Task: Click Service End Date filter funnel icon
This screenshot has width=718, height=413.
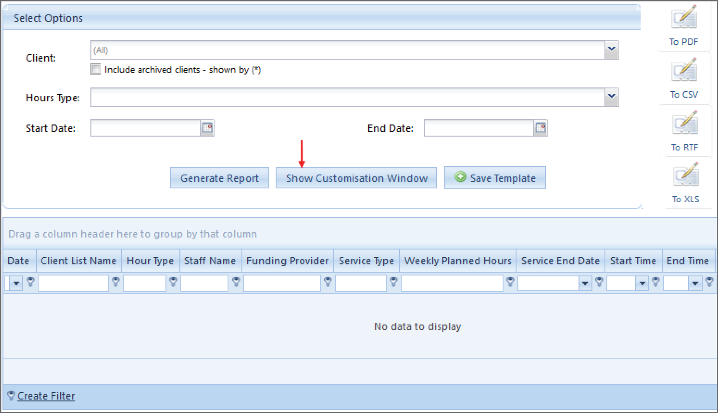Action: tap(599, 281)
